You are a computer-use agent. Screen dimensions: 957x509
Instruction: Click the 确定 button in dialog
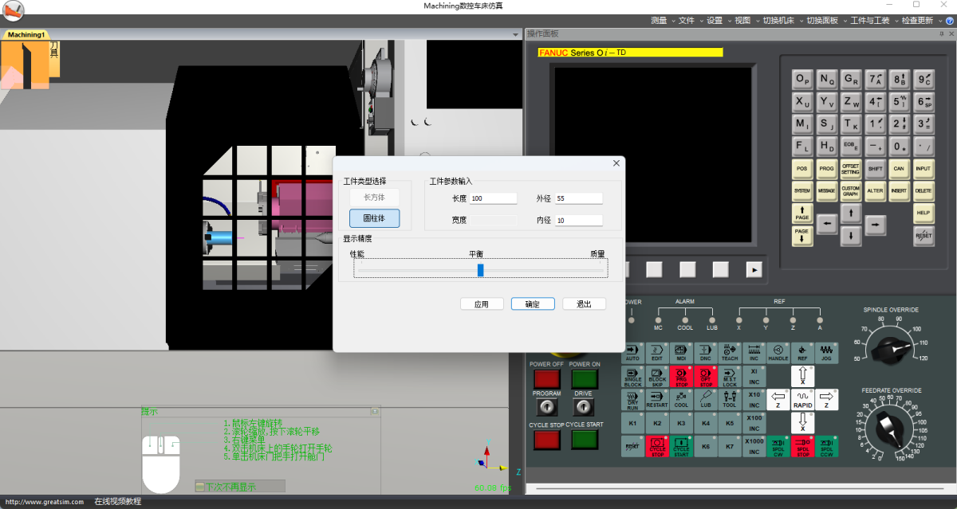point(533,304)
